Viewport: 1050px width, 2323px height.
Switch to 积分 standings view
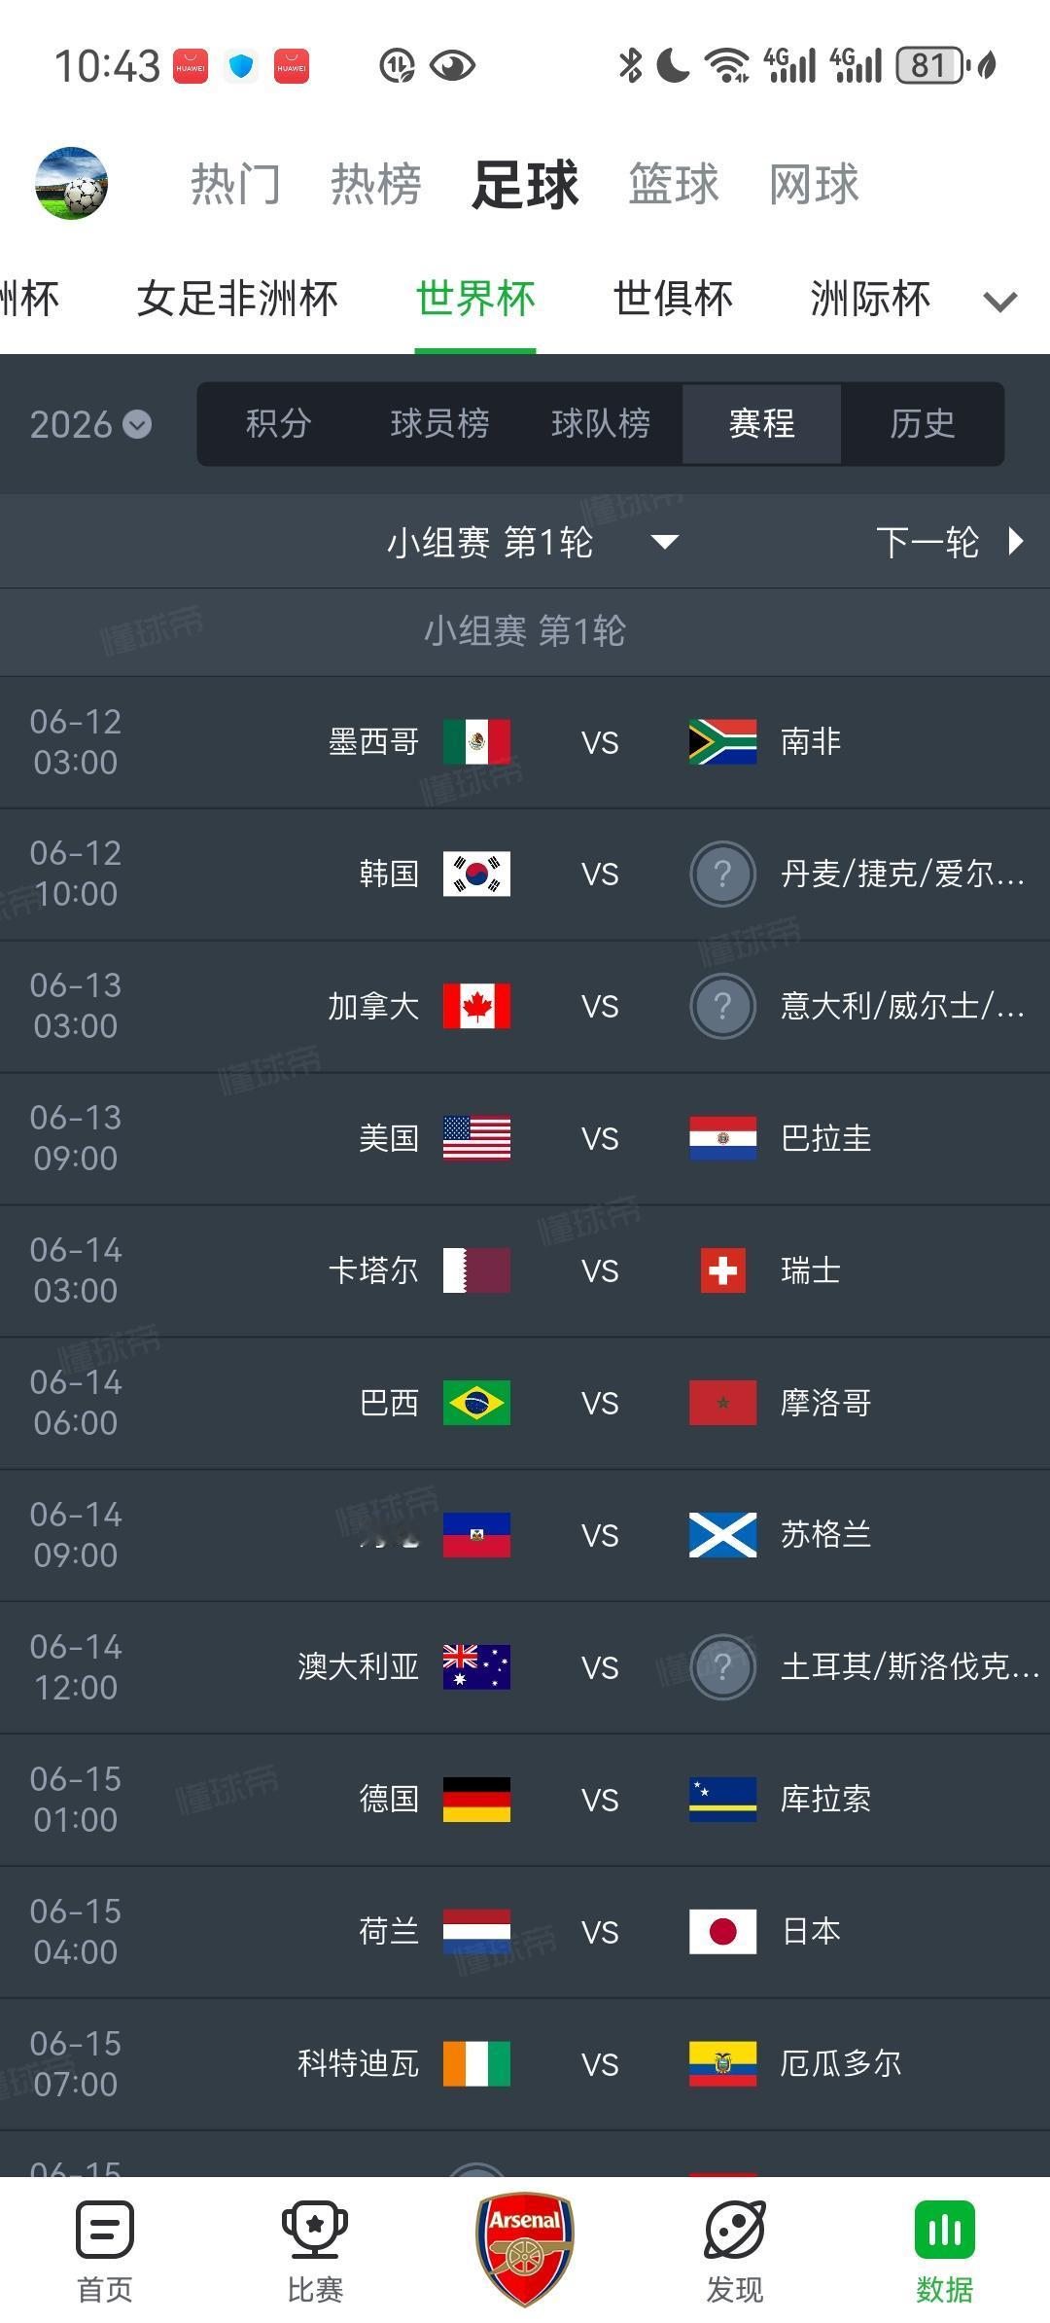[278, 424]
